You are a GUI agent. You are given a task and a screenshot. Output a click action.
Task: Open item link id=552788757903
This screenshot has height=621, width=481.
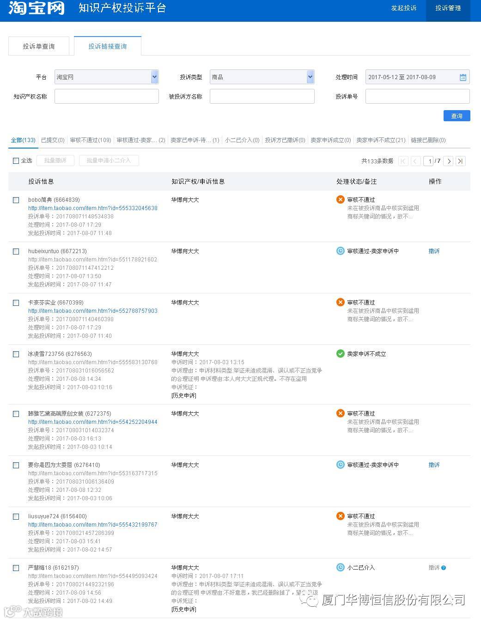92,311
